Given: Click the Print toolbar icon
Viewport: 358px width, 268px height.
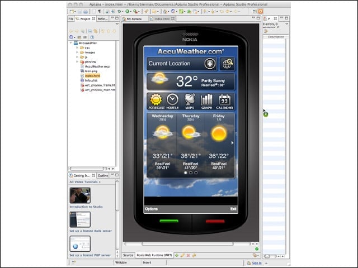Looking at the screenshot, I should (86, 11).
